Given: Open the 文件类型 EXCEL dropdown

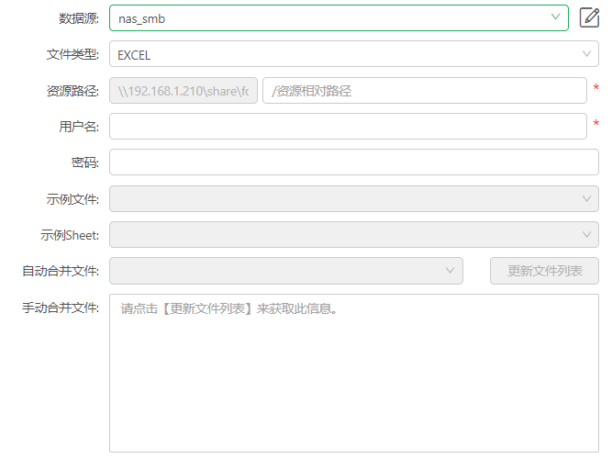Looking at the screenshot, I should click(x=354, y=54).
